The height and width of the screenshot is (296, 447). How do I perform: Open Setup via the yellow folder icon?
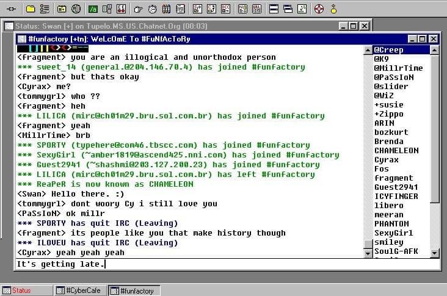(31, 9)
